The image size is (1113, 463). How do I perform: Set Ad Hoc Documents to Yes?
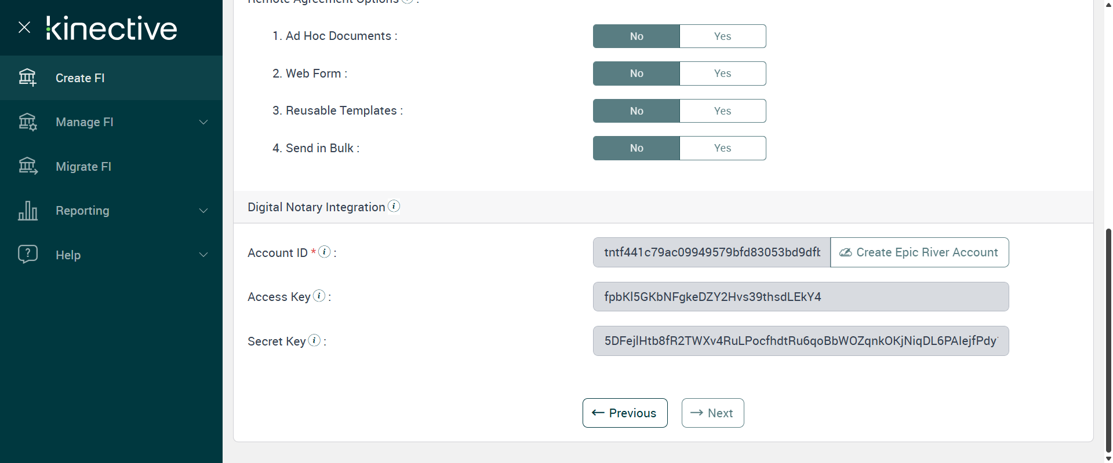[722, 36]
